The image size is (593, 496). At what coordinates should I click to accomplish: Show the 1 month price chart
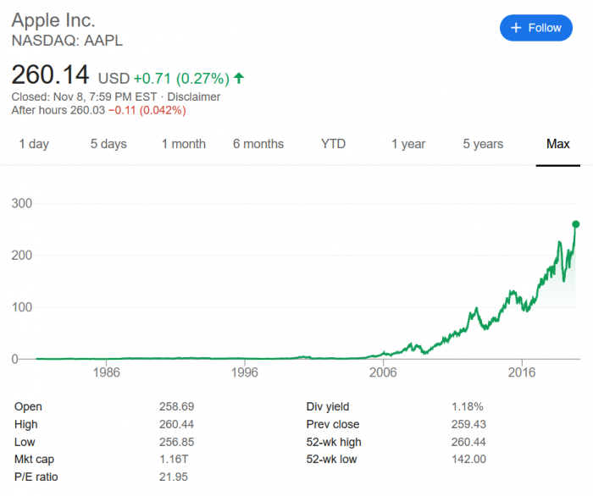click(184, 144)
